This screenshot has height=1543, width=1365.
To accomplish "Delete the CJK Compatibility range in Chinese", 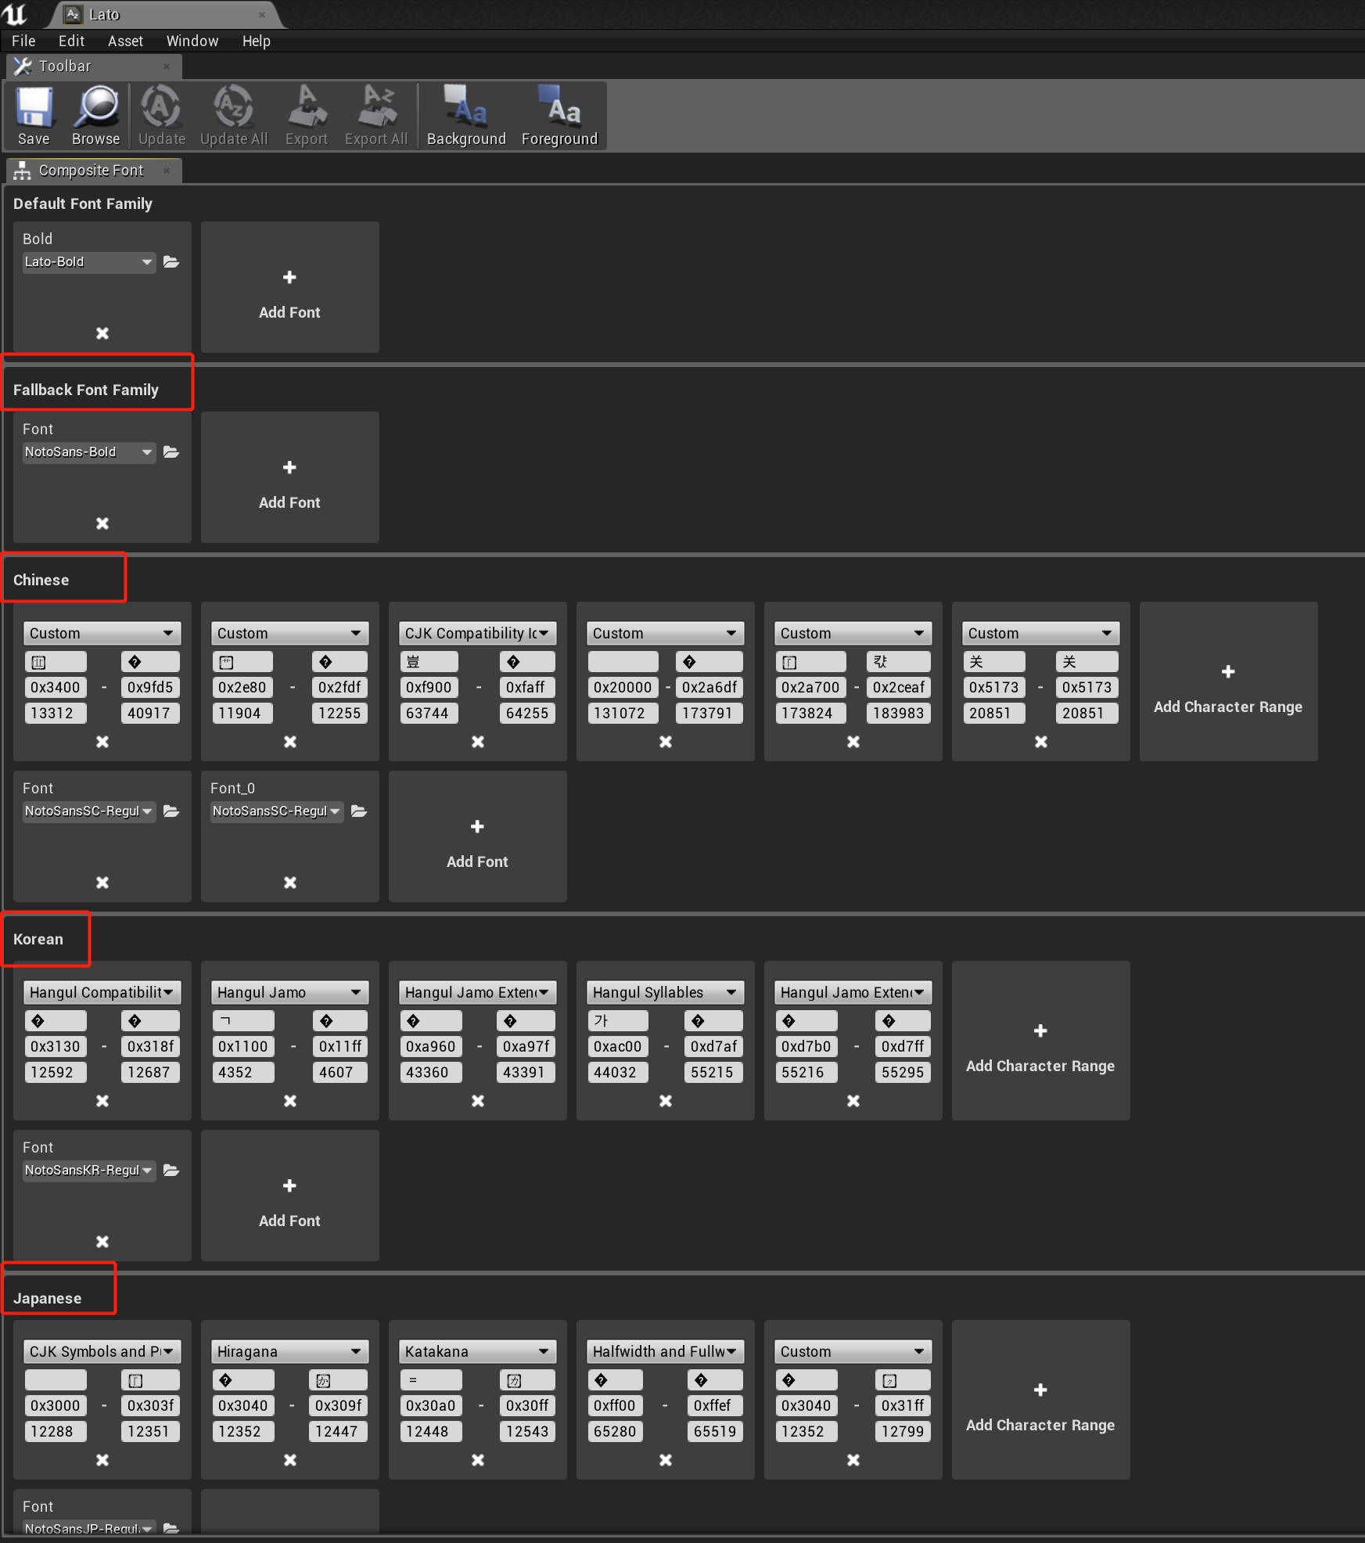I will tap(477, 742).
